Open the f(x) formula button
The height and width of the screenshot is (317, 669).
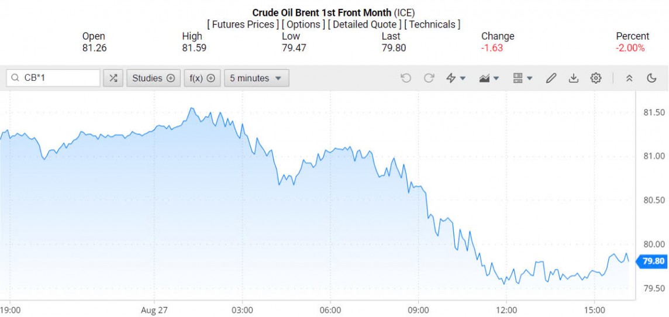click(x=202, y=78)
